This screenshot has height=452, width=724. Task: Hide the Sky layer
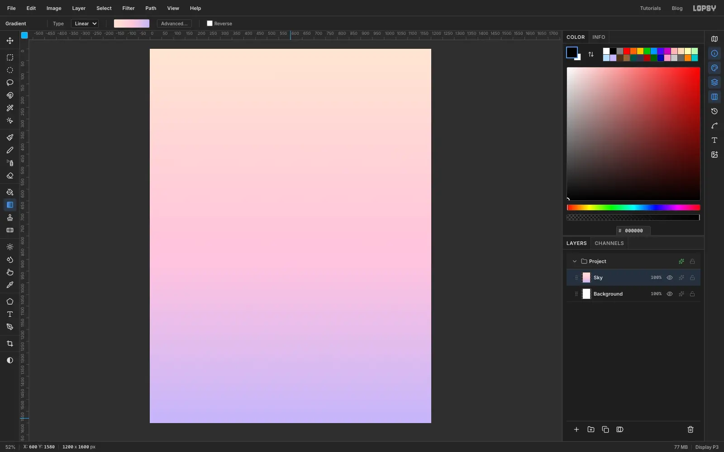670,278
